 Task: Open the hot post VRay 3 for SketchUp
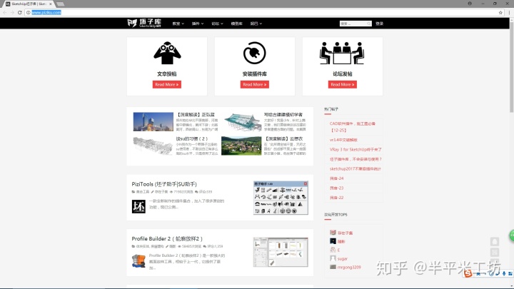point(356,149)
